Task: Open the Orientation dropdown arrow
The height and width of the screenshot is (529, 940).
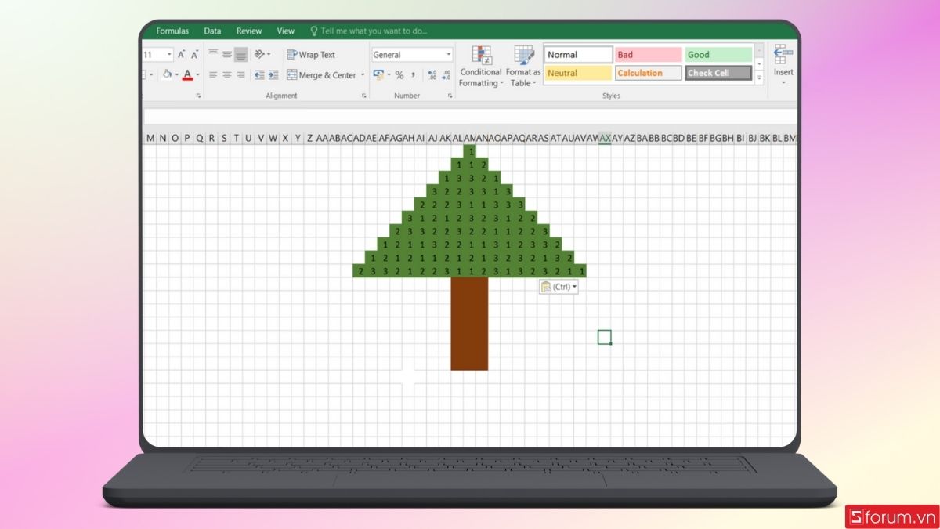Action: (269, 55)
